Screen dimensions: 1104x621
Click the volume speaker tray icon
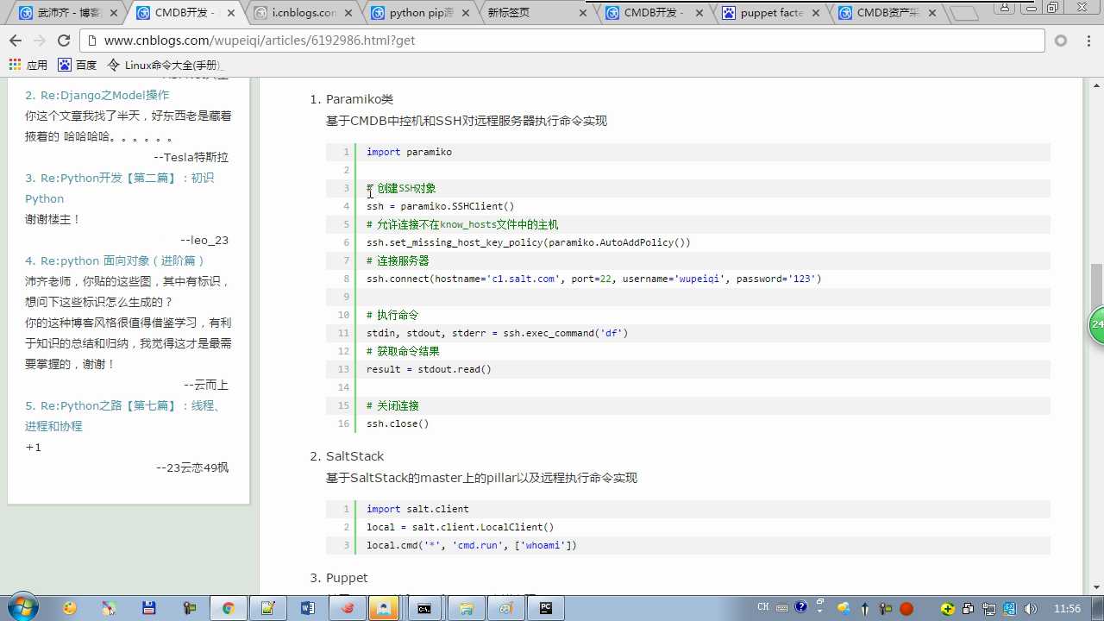1031,608
